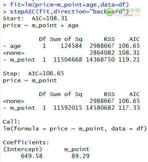Click the Coefficients: label
Viewport: 148px width, 162px height.
pos(26,142)
